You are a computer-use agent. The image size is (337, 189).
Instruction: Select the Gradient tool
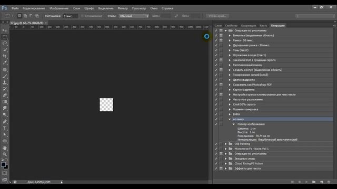[x=5, y=102]
